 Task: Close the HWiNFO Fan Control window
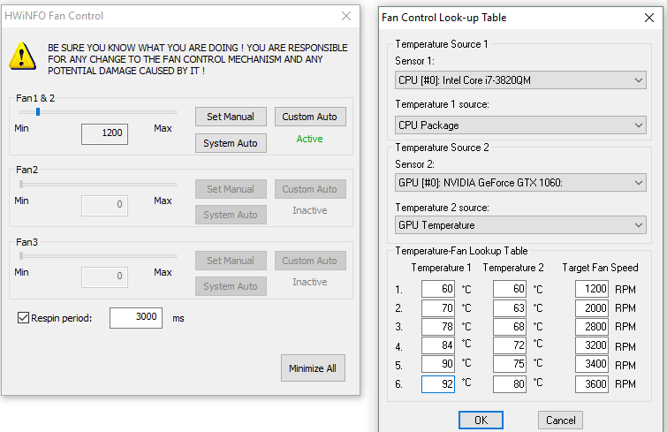point(345,16)
